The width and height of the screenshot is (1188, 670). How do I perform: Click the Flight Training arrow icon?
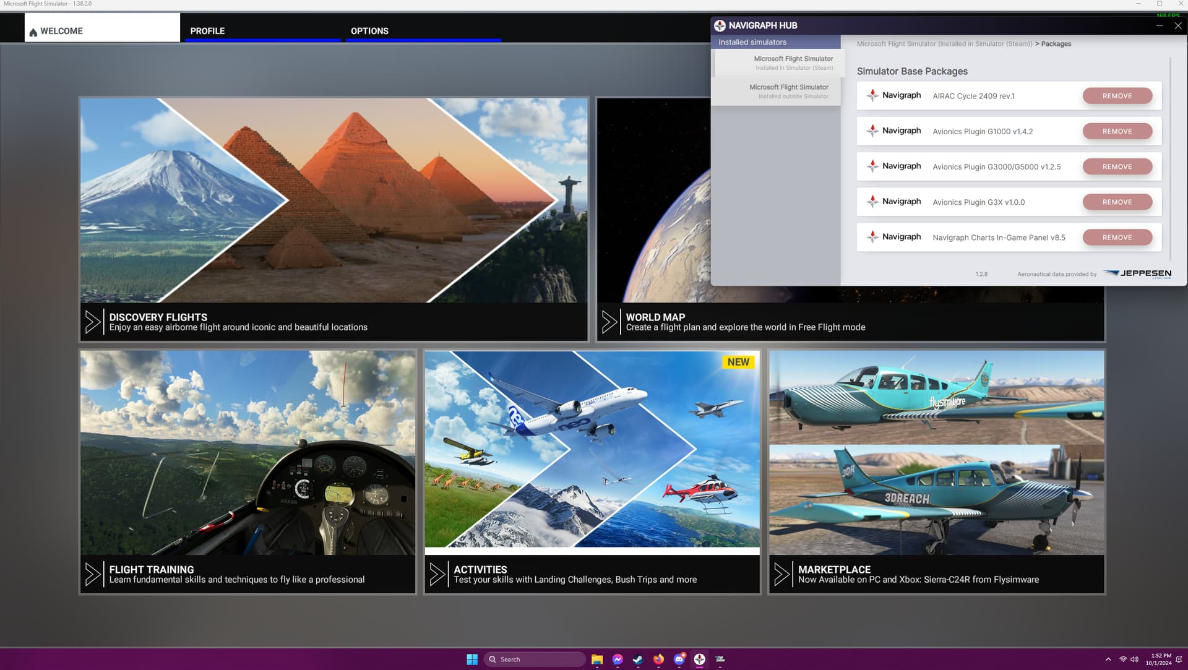[93, 574]
